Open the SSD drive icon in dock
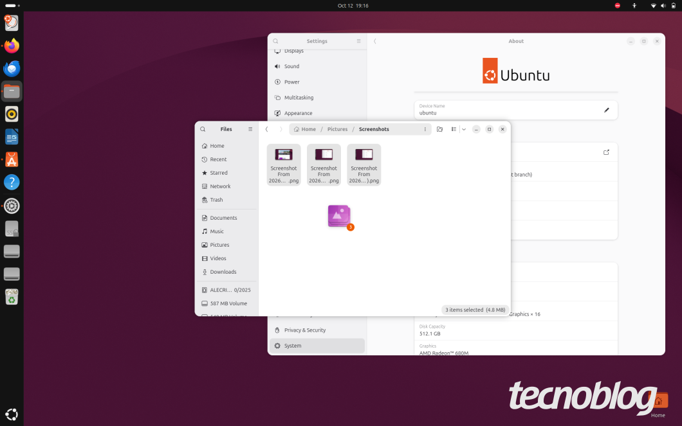 (x=12, y=228)
